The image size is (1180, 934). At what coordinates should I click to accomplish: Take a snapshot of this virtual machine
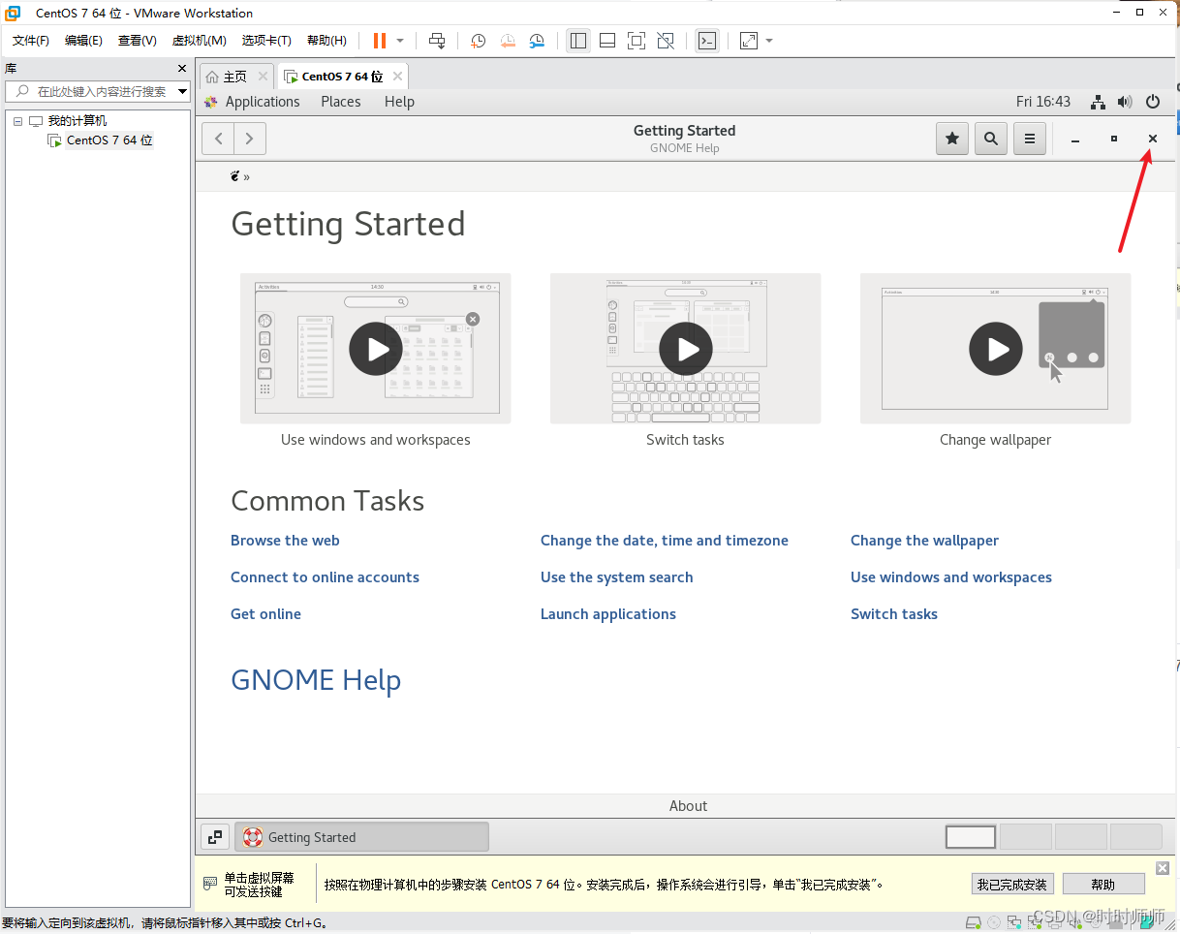478,41
